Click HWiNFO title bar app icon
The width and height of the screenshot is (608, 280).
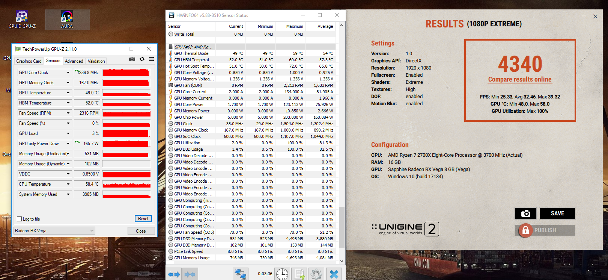click(172, 15)
